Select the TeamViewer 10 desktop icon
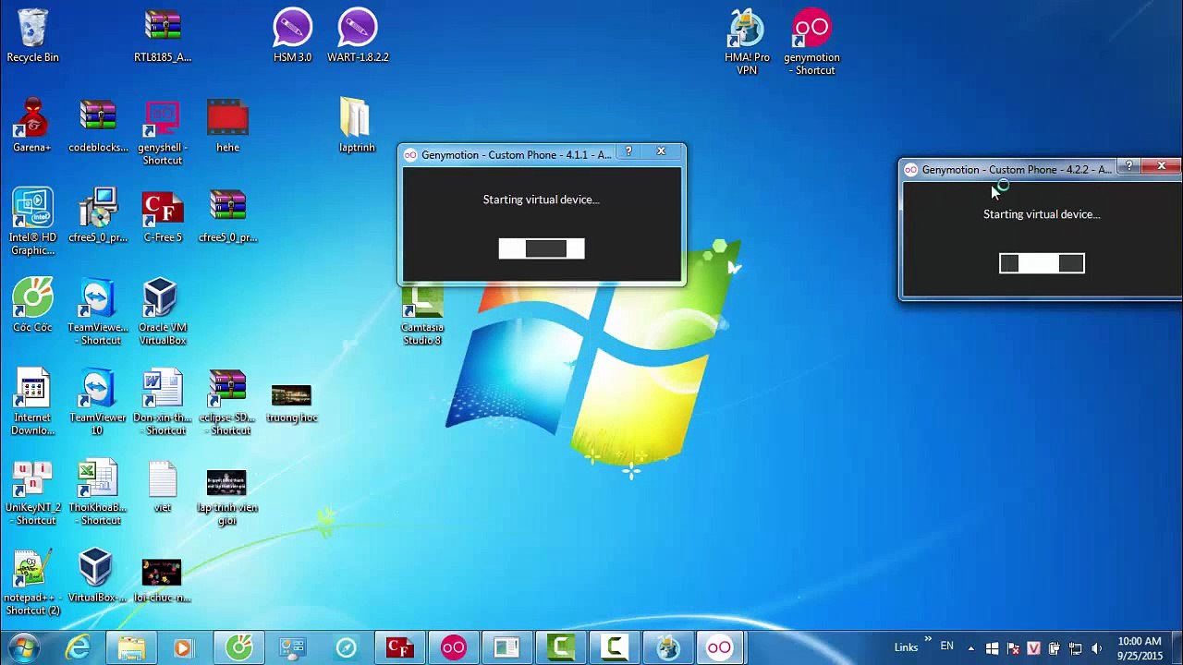Screen dimensions: 1183x665 [x=97, y=403]
